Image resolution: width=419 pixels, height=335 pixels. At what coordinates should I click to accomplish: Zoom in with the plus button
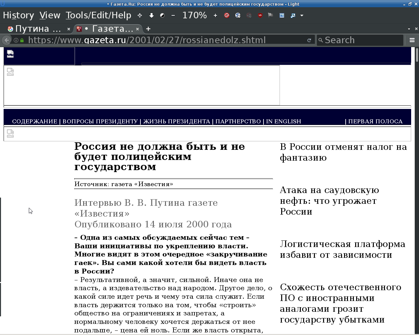click(215, 15)
